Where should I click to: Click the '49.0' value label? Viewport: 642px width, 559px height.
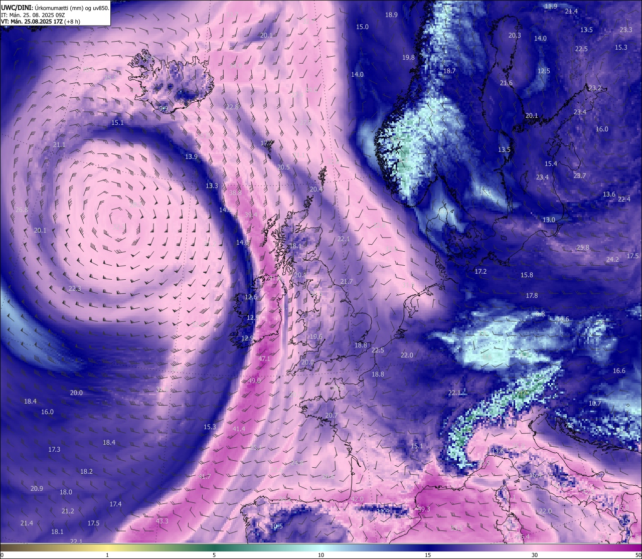[x=254, y=381]
